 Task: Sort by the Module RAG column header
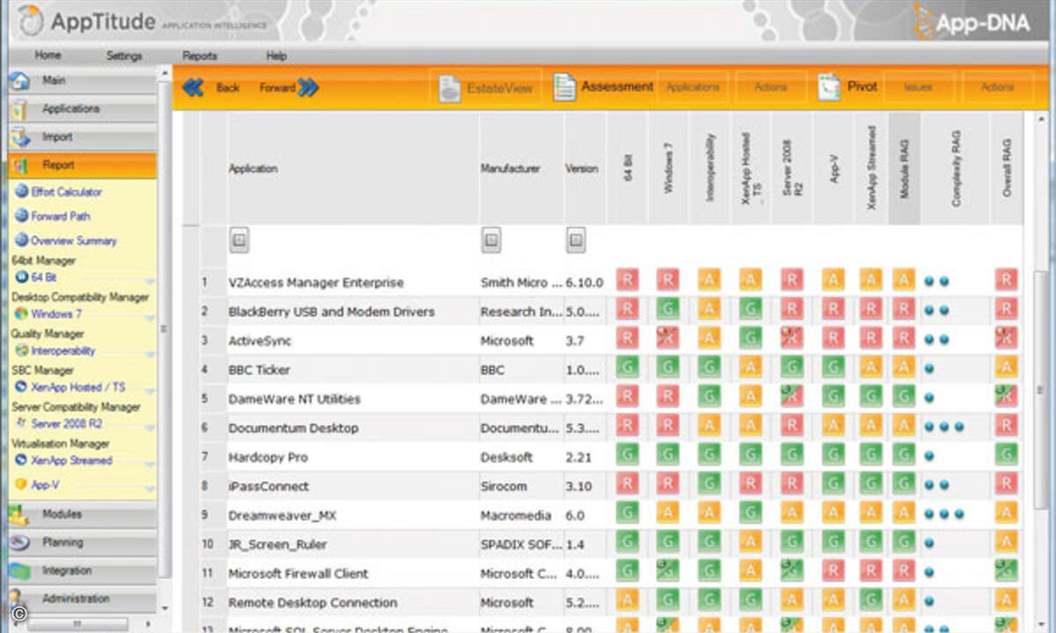click(905, 168)
